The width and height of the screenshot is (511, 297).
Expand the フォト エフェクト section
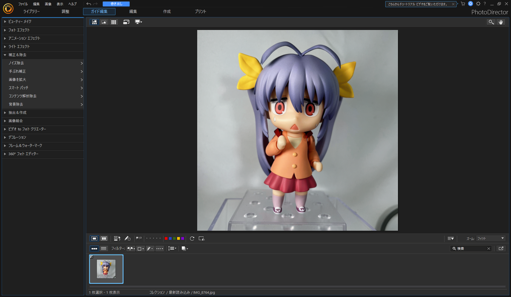pos(43,30)
